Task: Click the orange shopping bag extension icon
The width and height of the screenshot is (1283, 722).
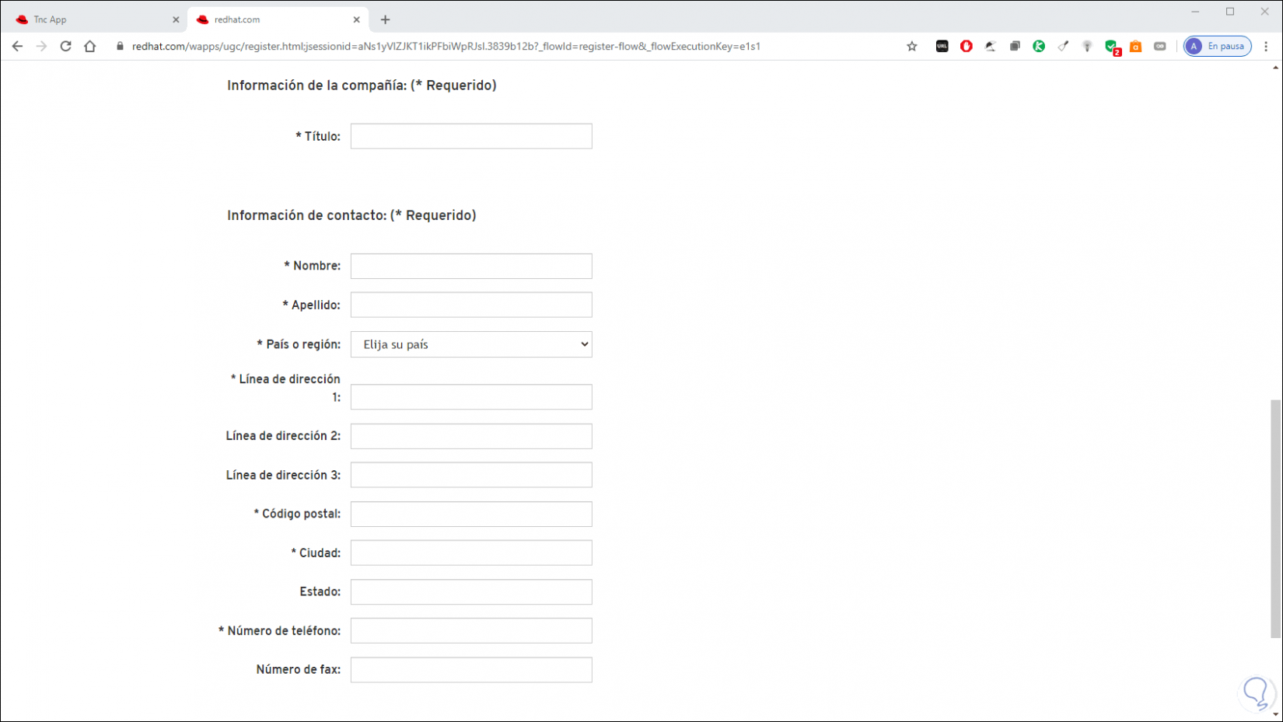Action: (1135, 47)
